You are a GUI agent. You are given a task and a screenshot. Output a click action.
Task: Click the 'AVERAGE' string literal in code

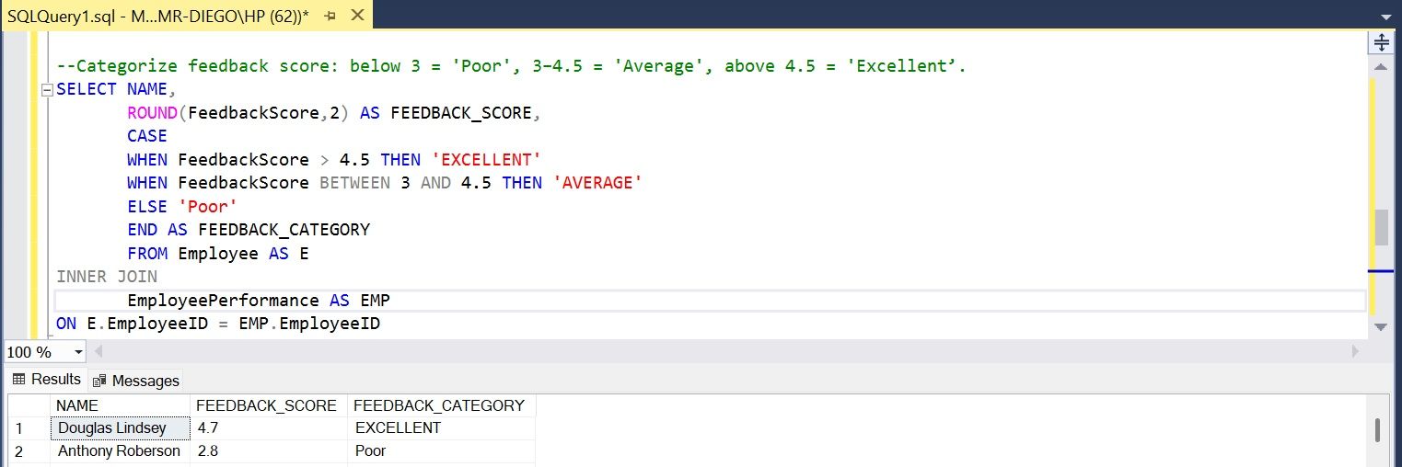click(597, 183)
